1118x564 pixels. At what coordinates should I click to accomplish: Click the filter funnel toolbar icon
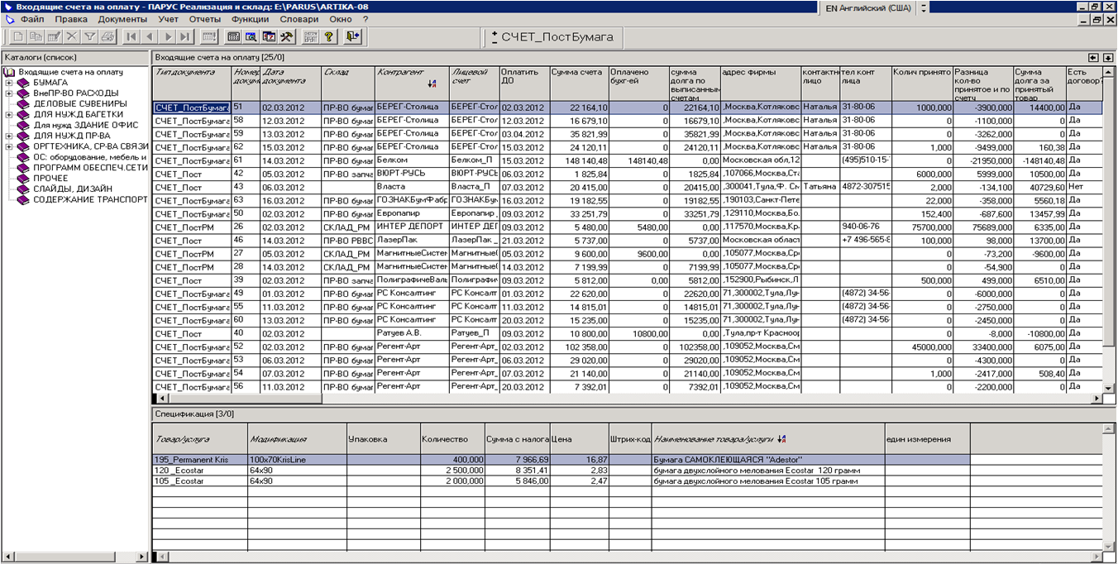[90, 36]
